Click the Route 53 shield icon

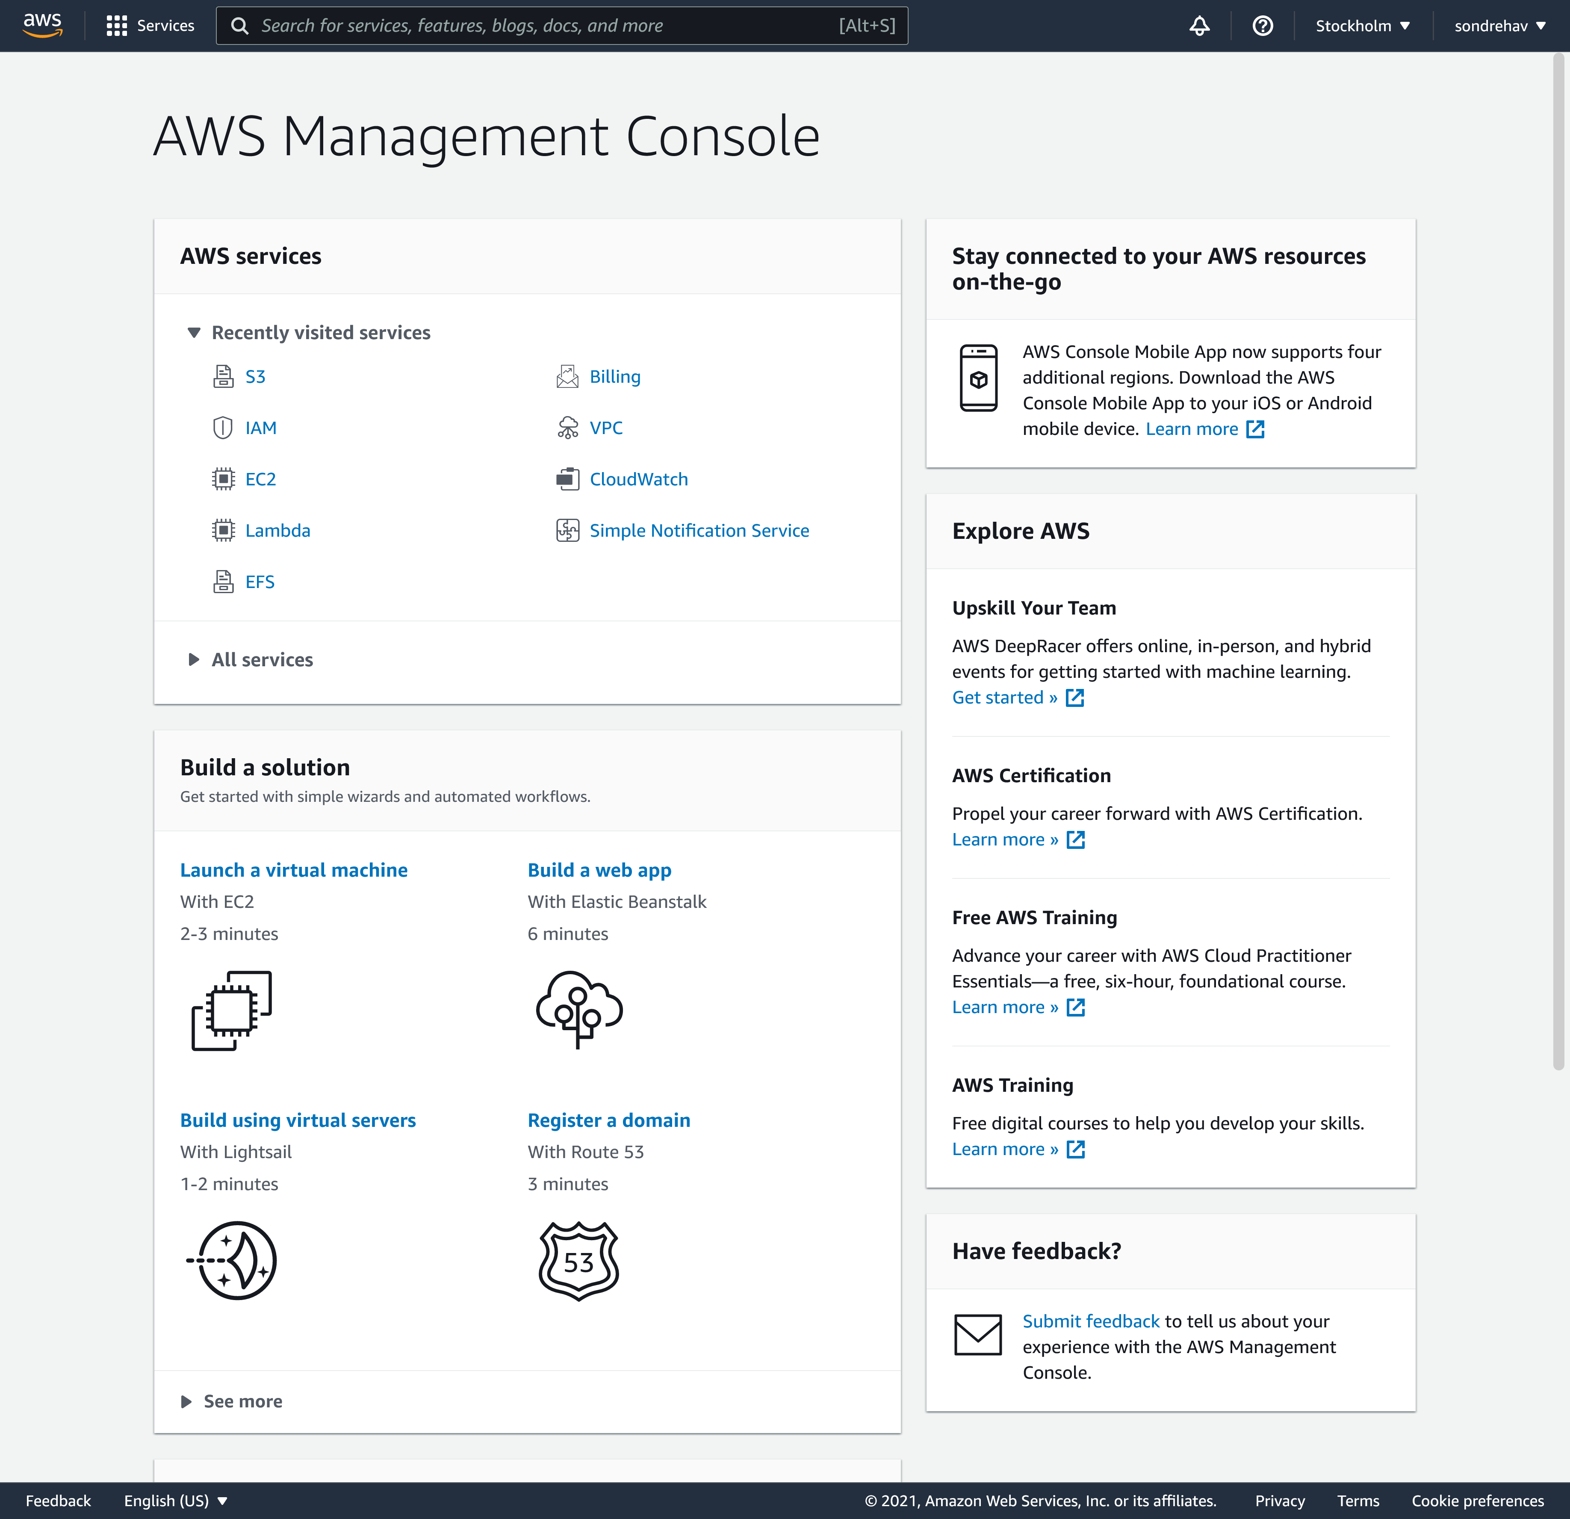click(578, 1260)
